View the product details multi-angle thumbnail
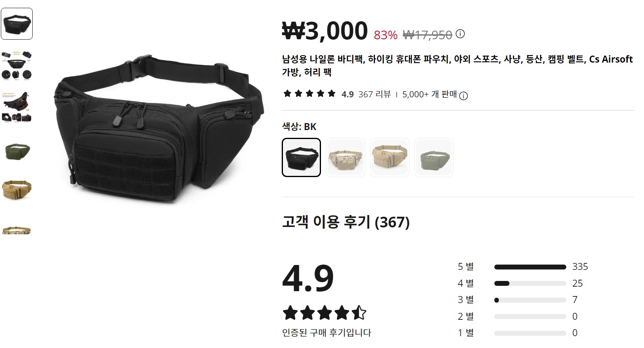 pyautogui.click(x=17, y=65)
